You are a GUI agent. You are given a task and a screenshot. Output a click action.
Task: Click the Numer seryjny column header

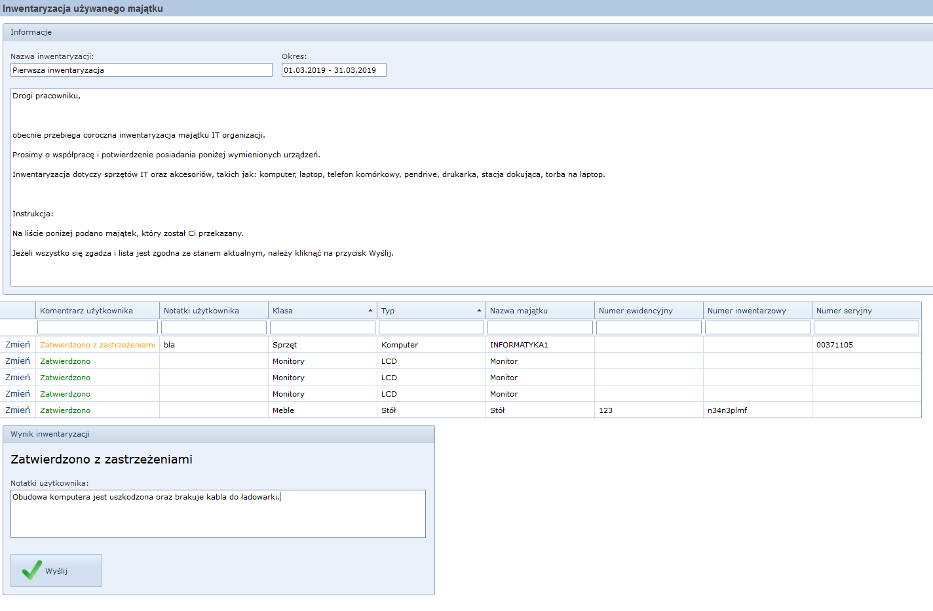click(867, 311)
